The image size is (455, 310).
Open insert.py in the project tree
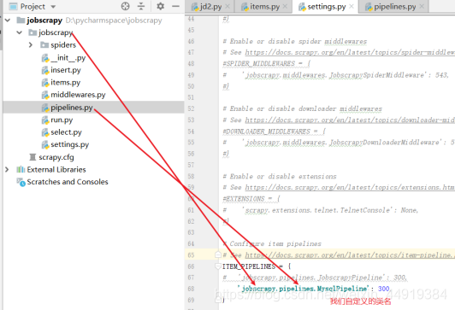(66, 70)
